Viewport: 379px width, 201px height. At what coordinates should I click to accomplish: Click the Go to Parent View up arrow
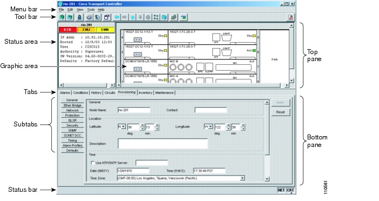pyautogui.click(x=132, y=17)
